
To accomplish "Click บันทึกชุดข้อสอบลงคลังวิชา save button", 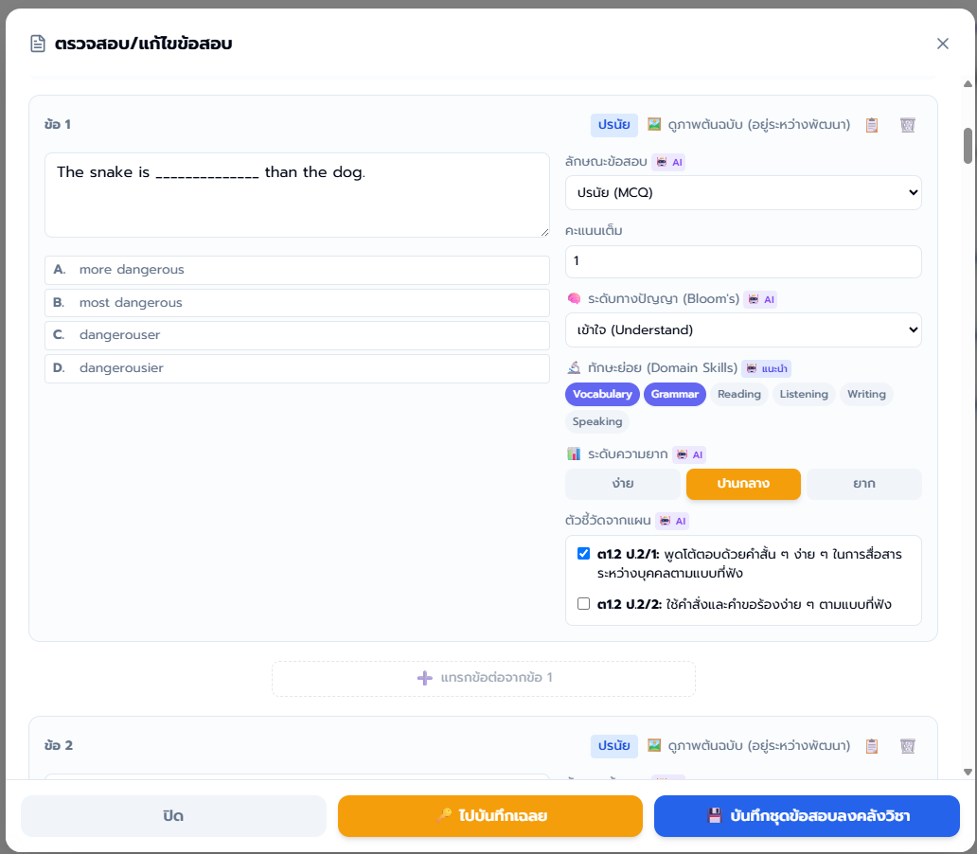I will (807, 816).
